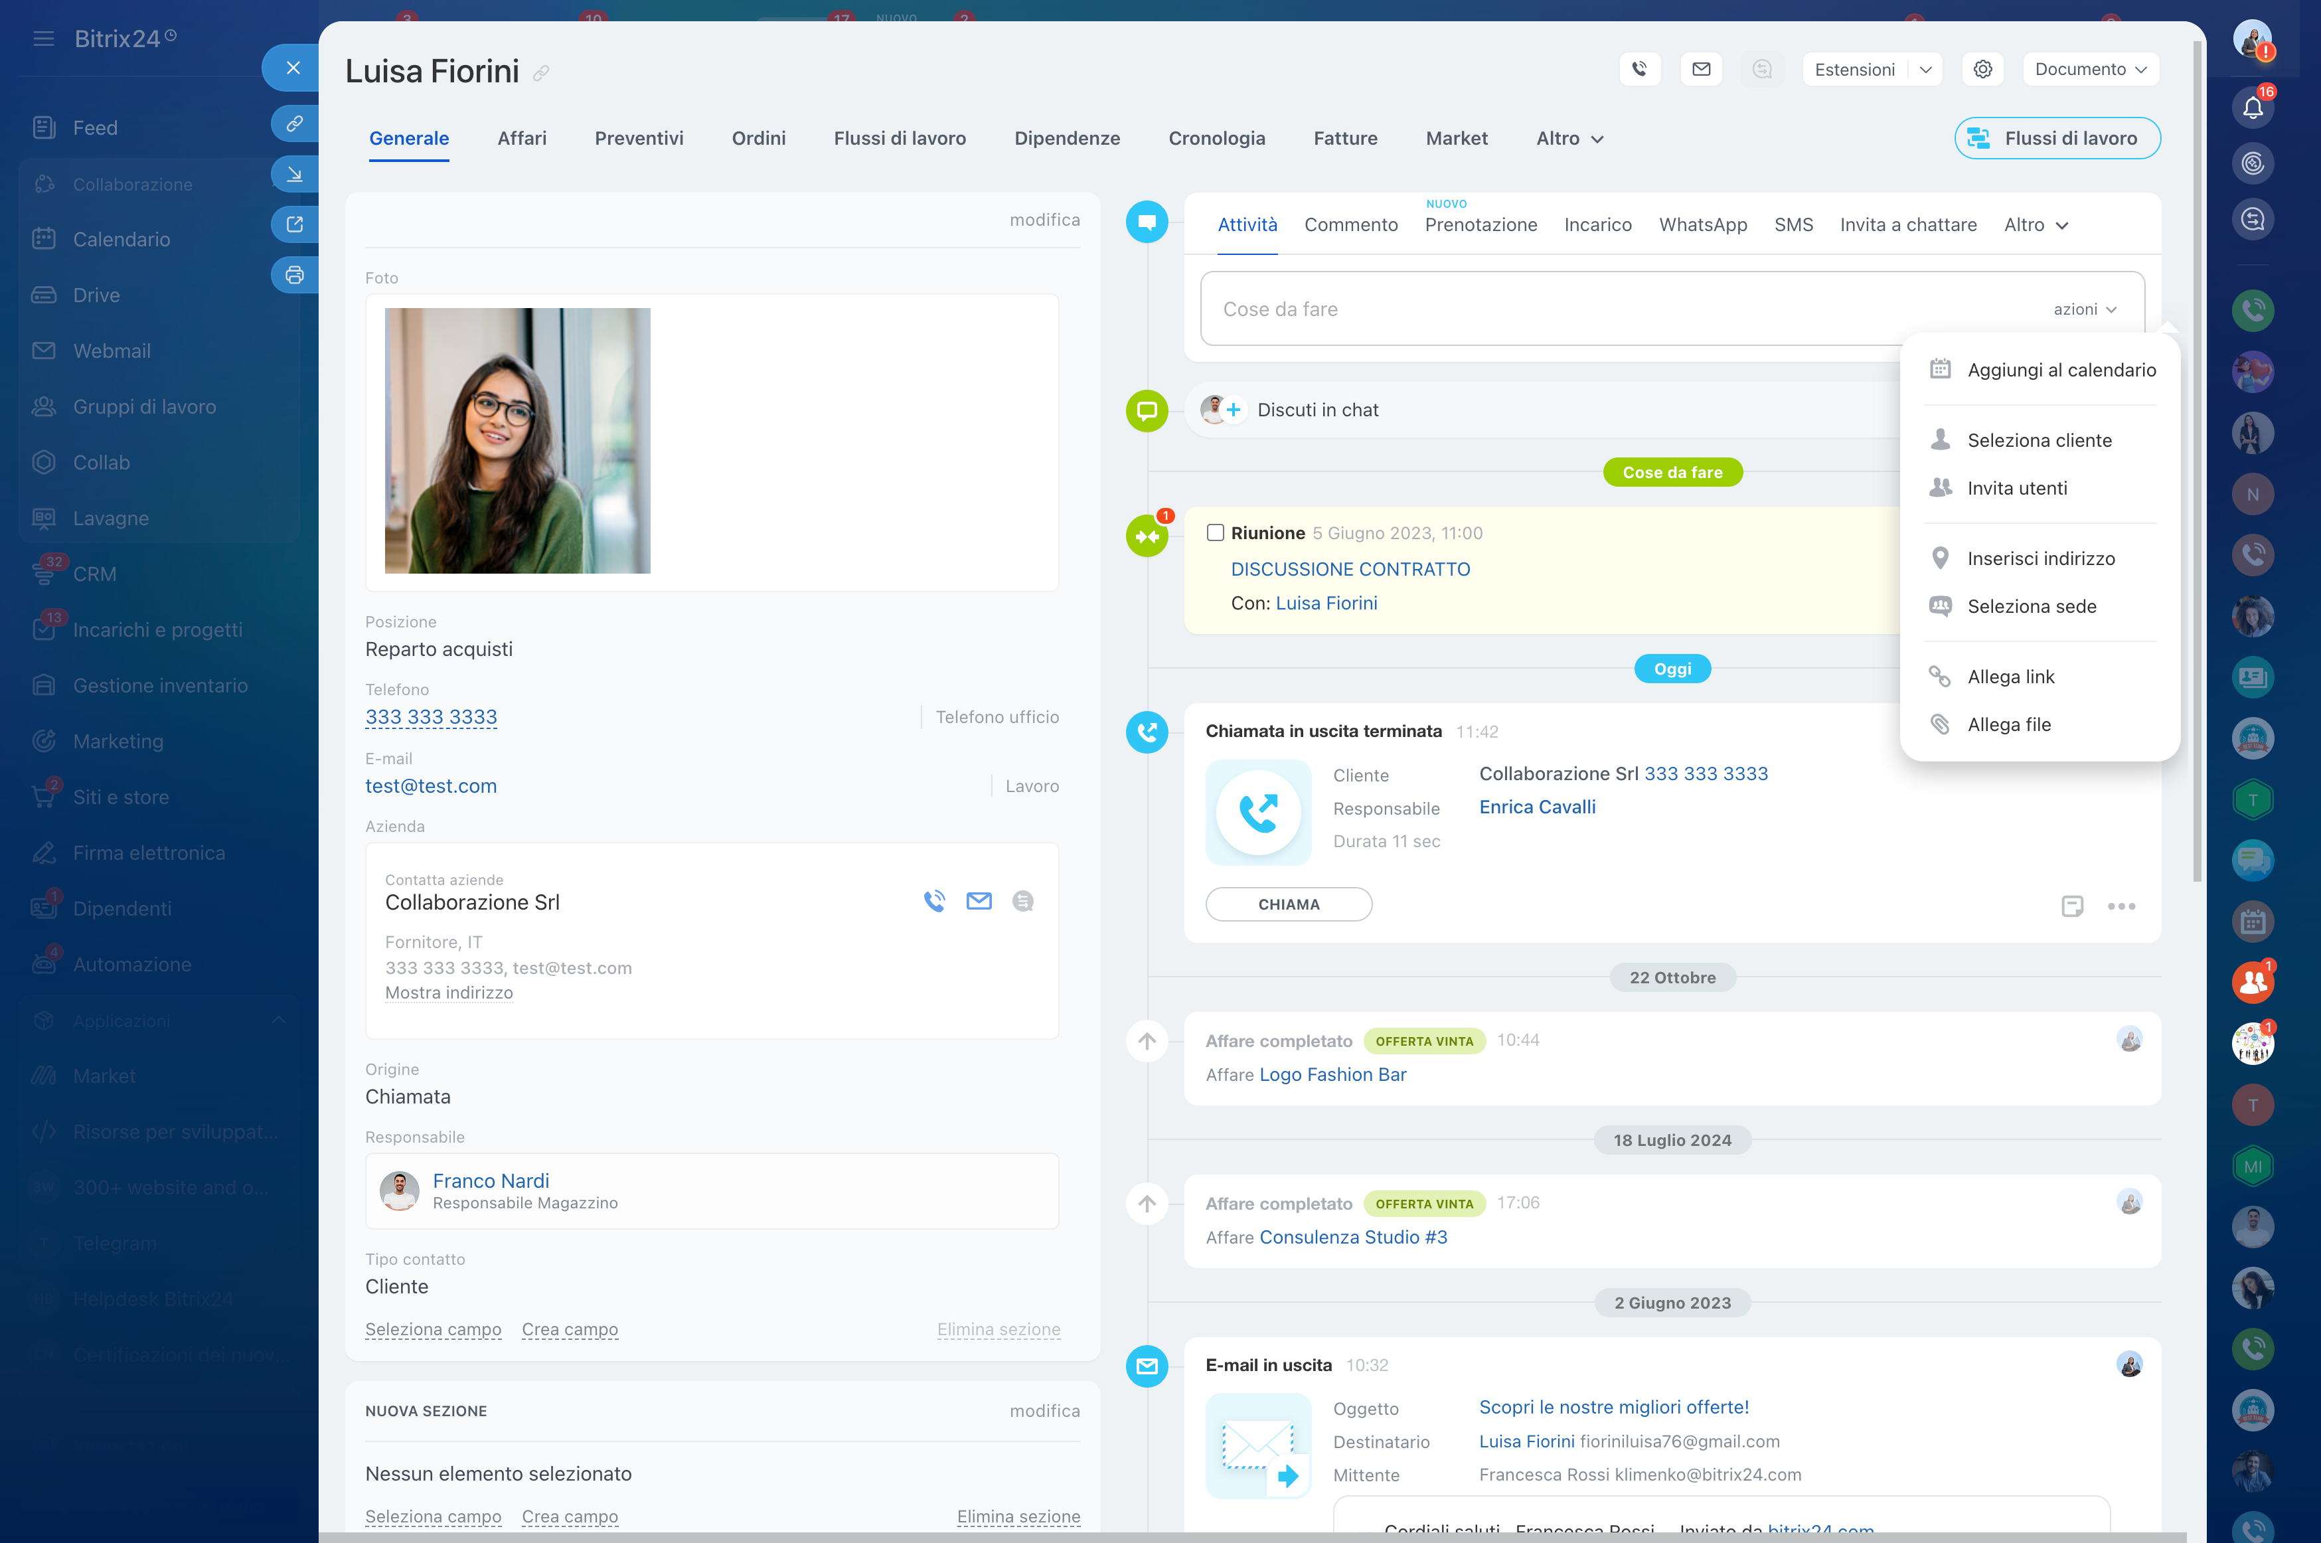Click copy link icon beside Luisa Fiorini
The image size is (2321, 1543).
(x=541, y=74)
